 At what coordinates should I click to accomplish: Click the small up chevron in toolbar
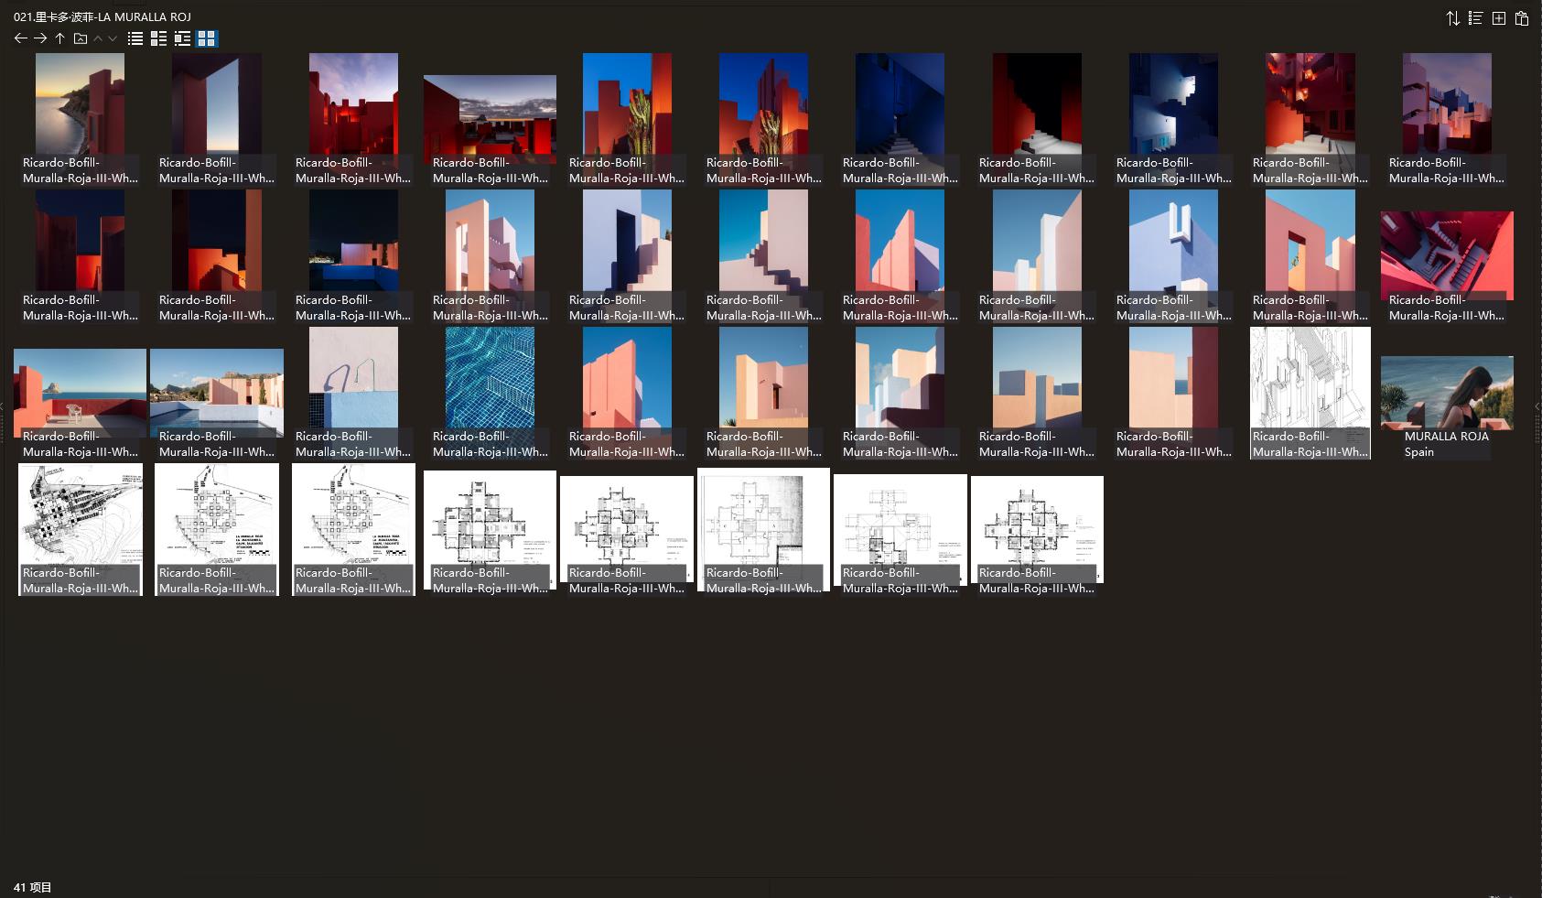98,38
